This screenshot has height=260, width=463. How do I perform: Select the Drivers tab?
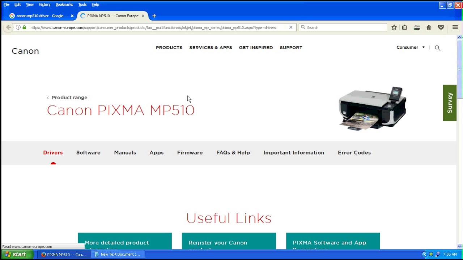(53, 153)
